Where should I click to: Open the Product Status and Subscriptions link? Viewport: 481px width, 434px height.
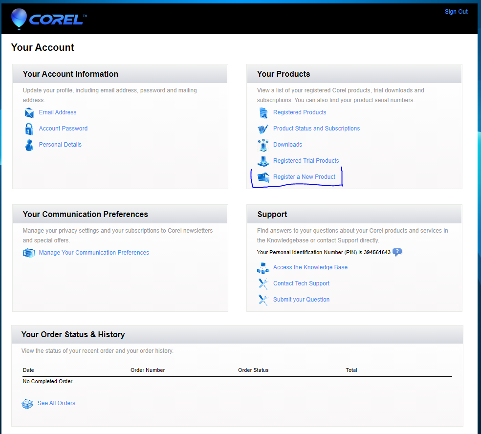click(316, 128)
